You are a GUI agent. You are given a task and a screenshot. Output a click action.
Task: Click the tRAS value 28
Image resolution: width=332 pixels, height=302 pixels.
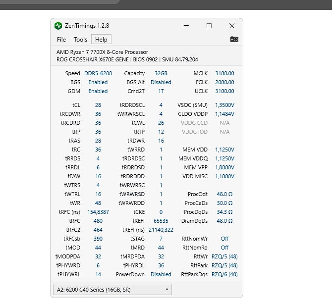point(98,141)
